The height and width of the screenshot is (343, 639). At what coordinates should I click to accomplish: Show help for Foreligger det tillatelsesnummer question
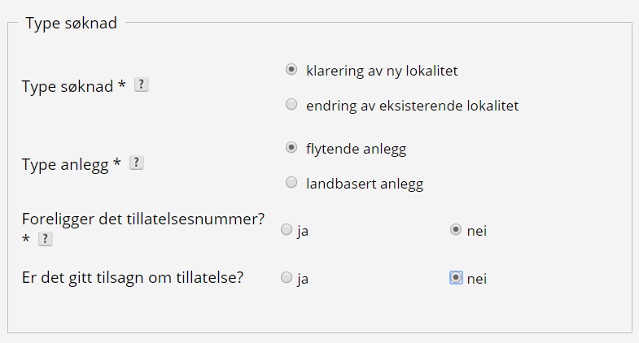pyautogui.click(x=46, y=239)
